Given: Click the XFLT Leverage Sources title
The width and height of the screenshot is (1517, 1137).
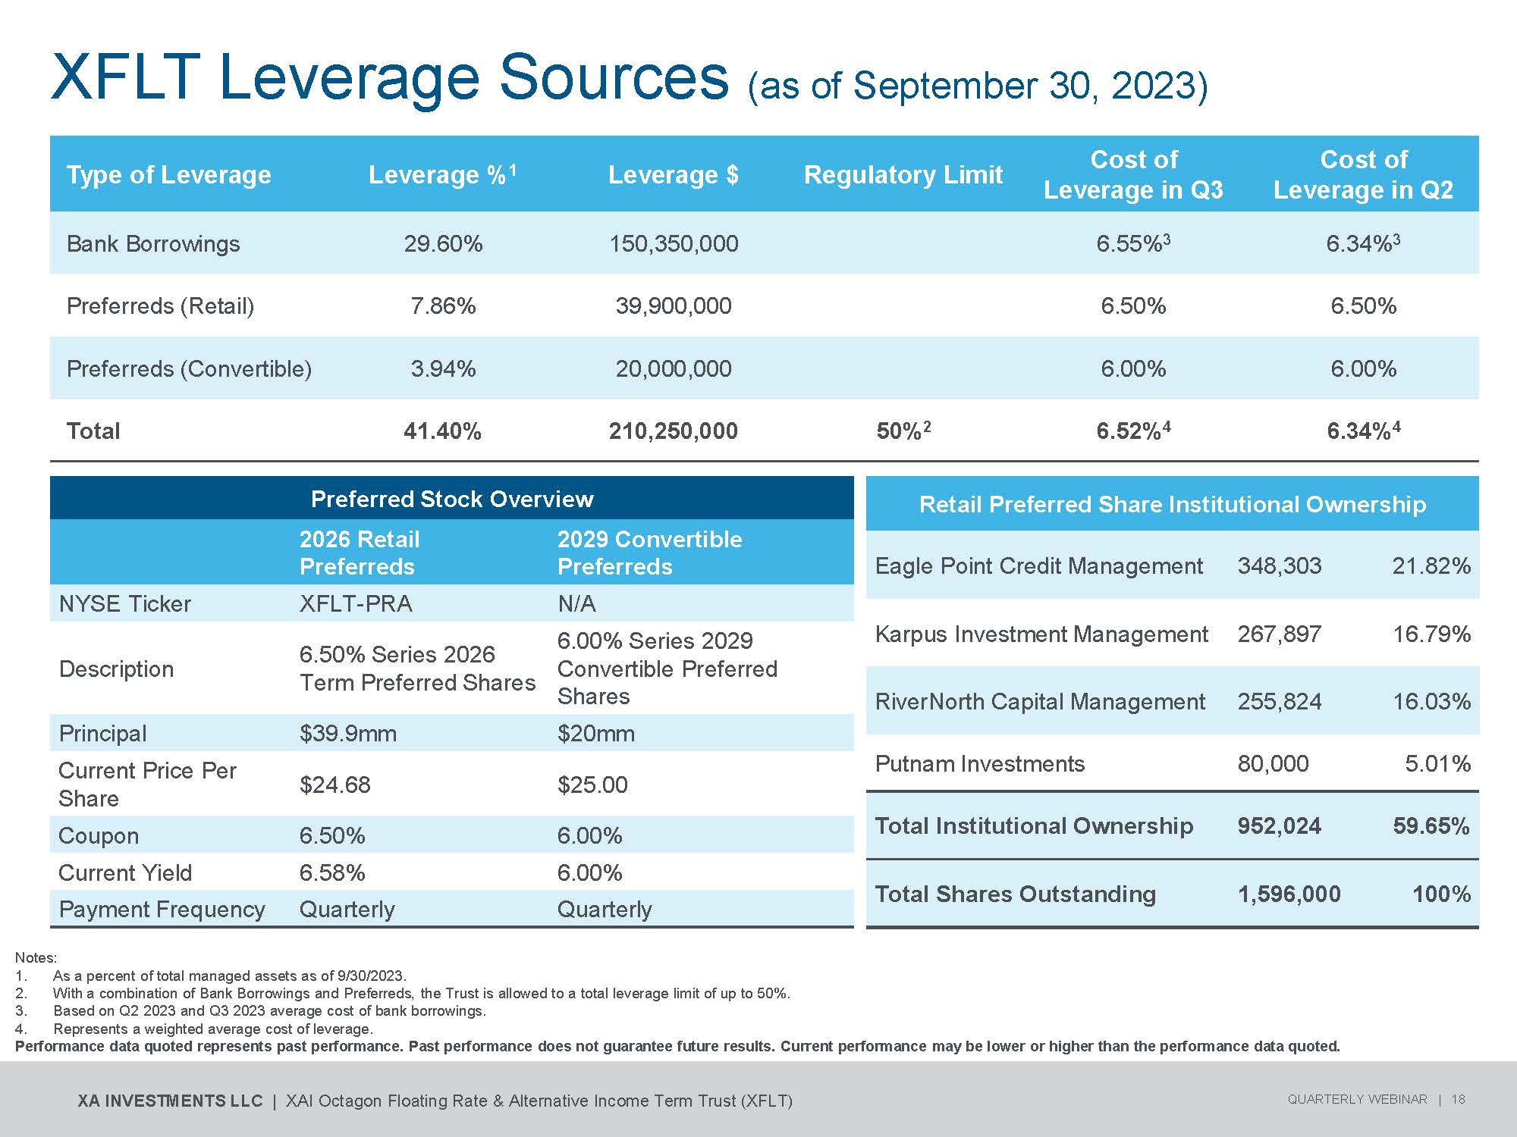Looking at the screenshot, I should (x=388, y=78).
